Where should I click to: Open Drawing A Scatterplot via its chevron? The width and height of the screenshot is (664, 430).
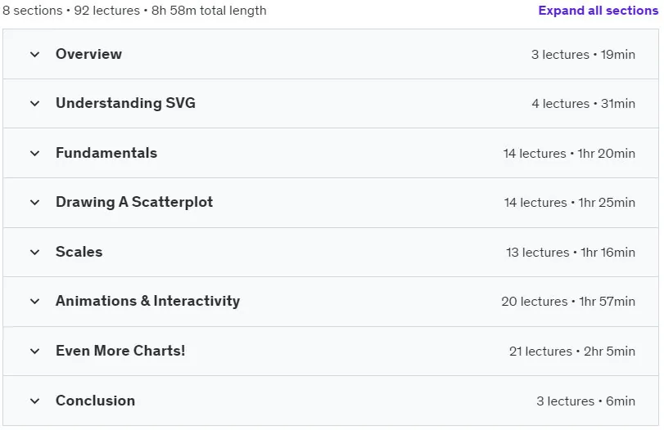click(x=34, y=203)
